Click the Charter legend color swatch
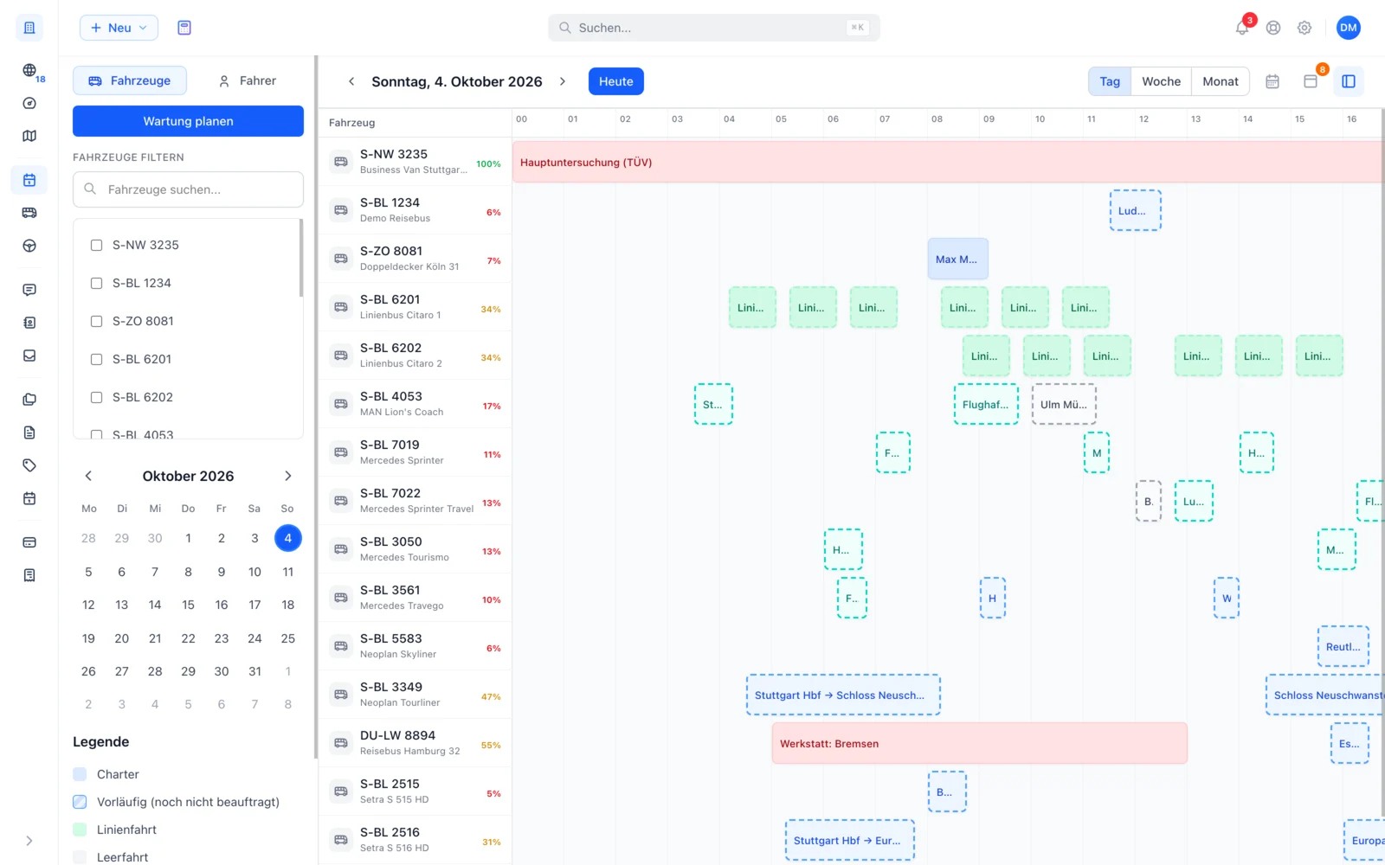Image resolution: width=1385 pixels, height=865 pixels. click(x=80, y=774)
